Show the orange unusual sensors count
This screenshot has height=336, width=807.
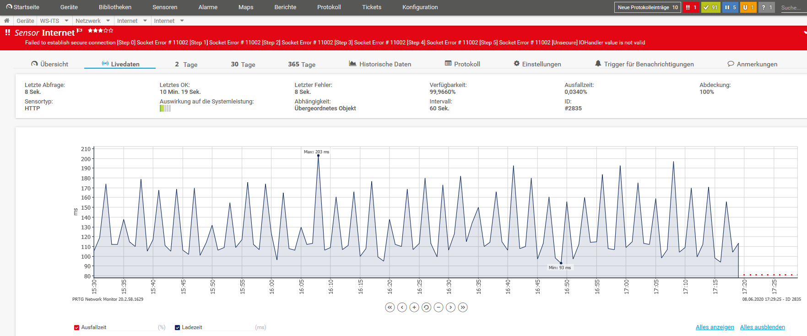pos(748,7)
